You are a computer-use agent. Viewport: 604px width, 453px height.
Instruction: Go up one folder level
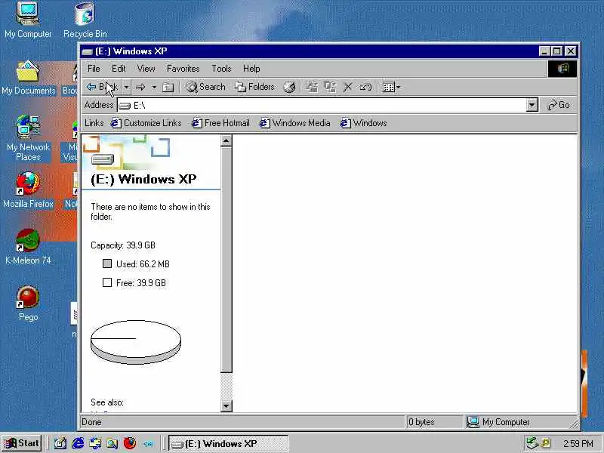click(168, 87)
